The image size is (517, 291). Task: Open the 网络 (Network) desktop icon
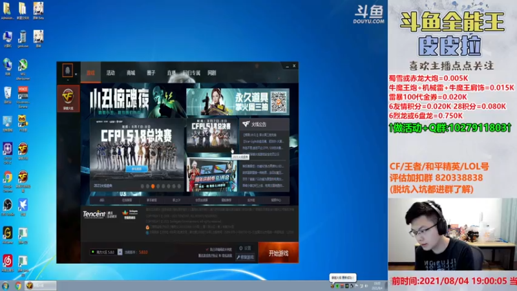tap(7, 67)
